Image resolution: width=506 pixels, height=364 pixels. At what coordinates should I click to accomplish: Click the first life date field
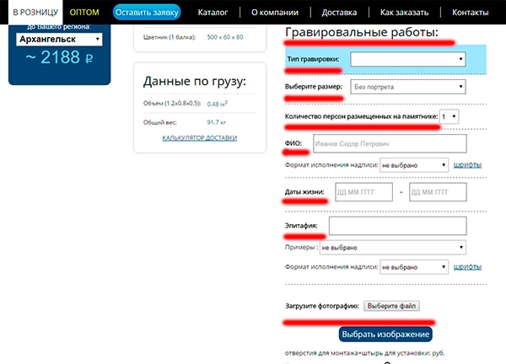coord(364,192)
